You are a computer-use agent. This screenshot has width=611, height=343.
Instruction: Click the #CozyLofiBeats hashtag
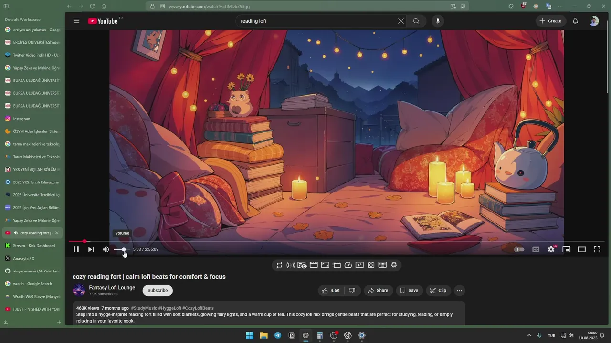point(198,308)
